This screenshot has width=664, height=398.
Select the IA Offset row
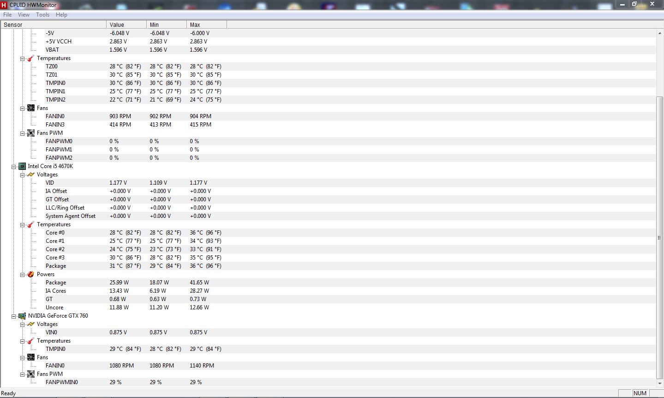tap(328, 191)
